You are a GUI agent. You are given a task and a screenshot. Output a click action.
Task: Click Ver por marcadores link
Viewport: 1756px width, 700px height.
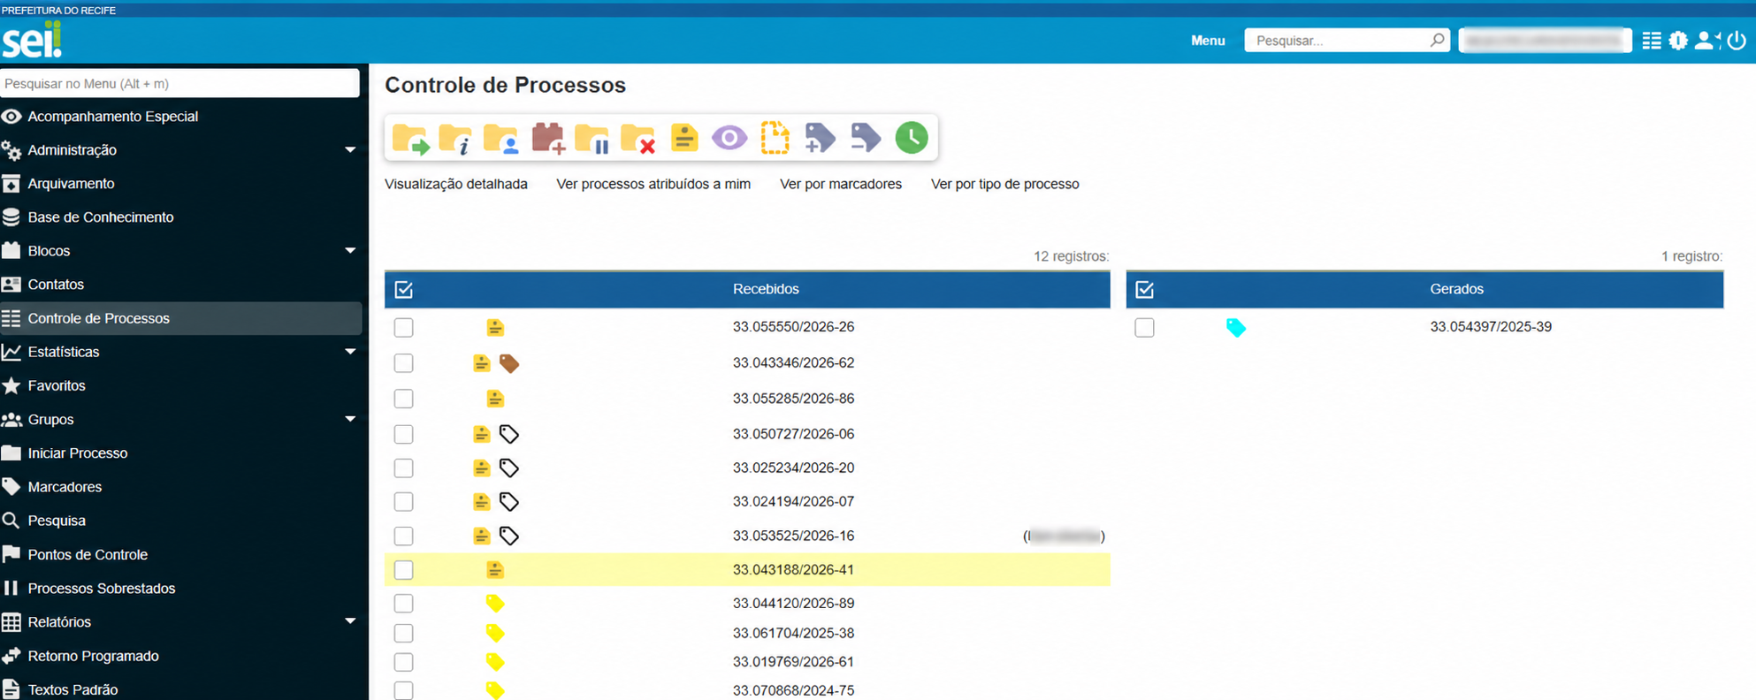coord(841,184)
